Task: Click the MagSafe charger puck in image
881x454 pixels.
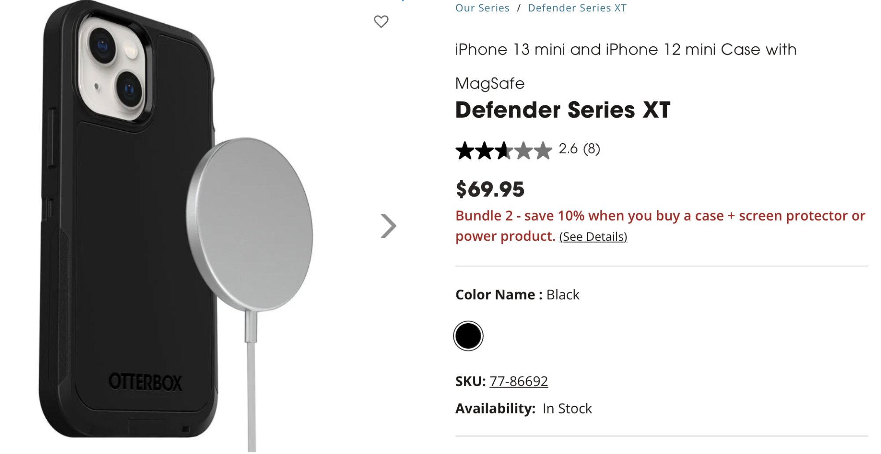Action: (x=250, y=224)
